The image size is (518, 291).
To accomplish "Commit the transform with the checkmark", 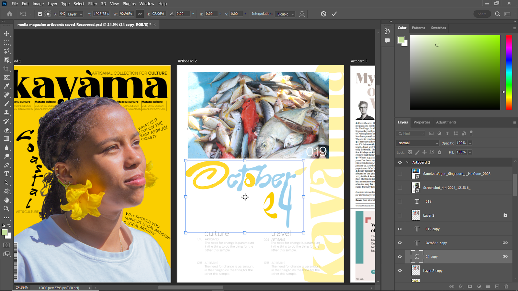I will click(334, 14).
